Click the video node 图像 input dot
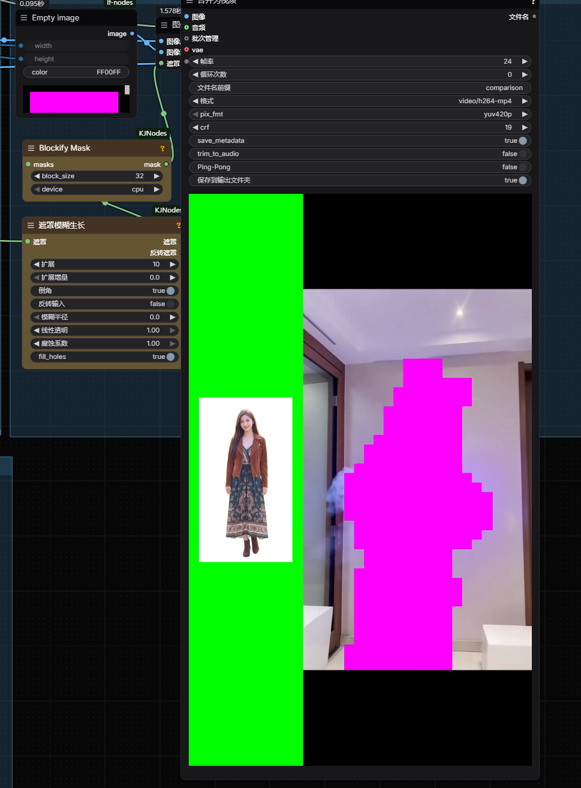 [x=186, y=17]
